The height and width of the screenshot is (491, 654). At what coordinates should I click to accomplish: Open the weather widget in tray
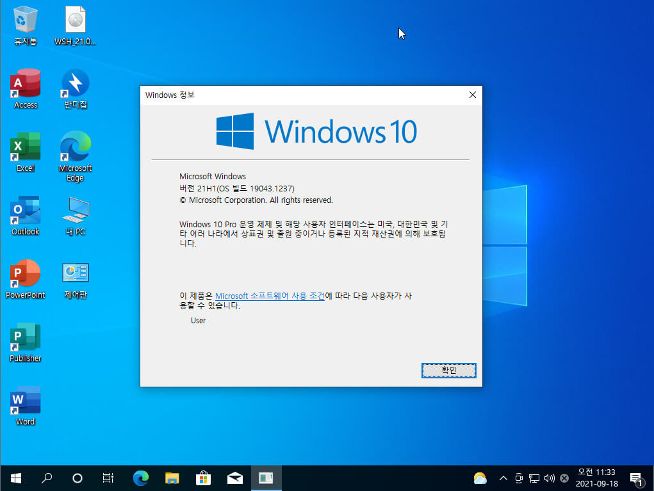[x=480, y=478]
